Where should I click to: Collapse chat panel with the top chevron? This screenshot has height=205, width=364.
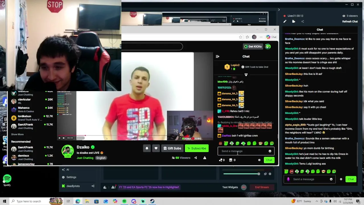(x=279, y=10)
